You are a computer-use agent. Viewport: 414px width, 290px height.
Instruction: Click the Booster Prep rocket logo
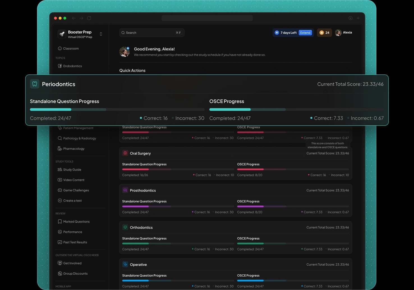(62, 34)
